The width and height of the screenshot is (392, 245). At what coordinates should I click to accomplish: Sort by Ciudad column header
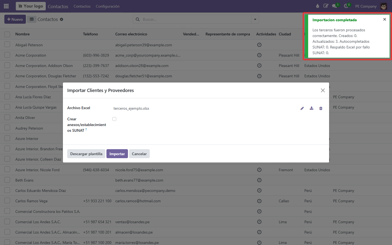tap(285, 34)
